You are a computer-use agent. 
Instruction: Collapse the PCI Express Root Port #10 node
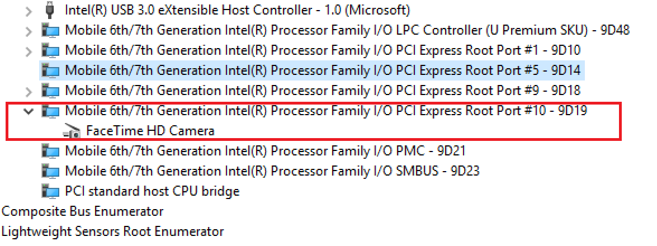coord(29,111)
